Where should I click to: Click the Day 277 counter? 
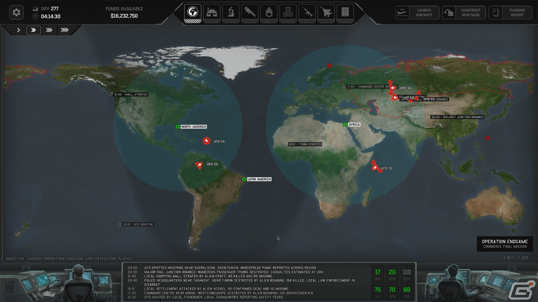(49, 9)
